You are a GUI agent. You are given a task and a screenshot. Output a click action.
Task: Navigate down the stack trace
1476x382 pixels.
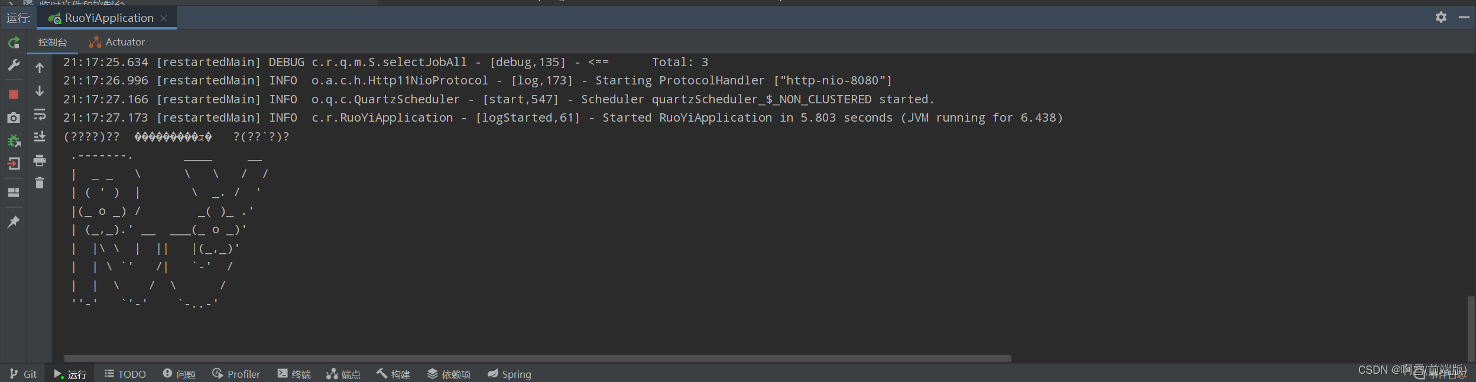(x=40, y=91)
